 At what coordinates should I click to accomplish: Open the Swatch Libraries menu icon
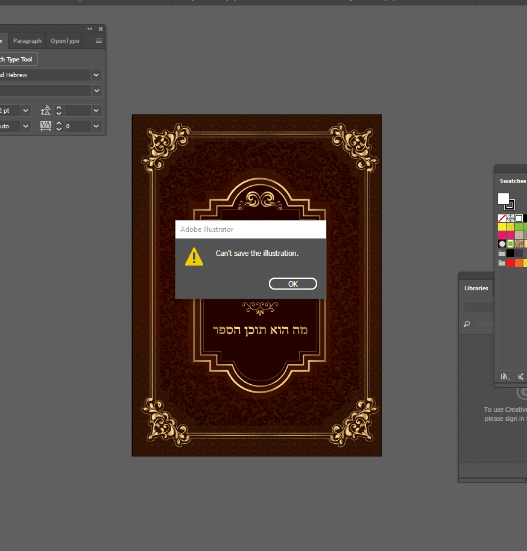[x=505, y=377]
